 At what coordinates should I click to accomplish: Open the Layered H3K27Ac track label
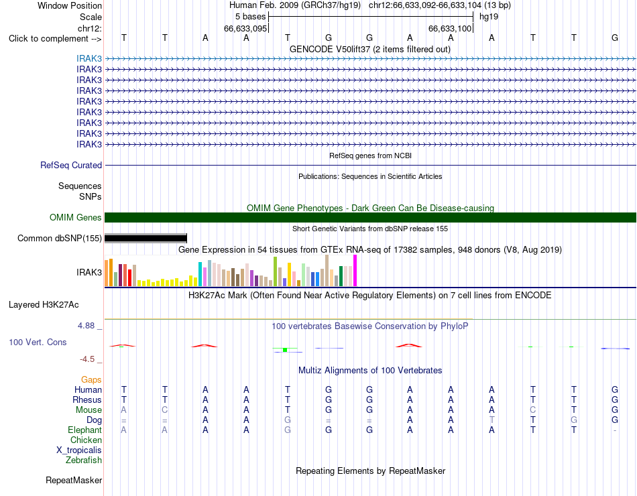point(44,305)
